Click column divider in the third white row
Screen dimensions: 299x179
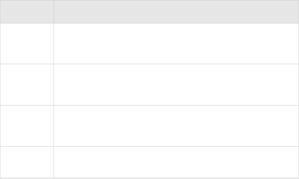tap(54, 126)
